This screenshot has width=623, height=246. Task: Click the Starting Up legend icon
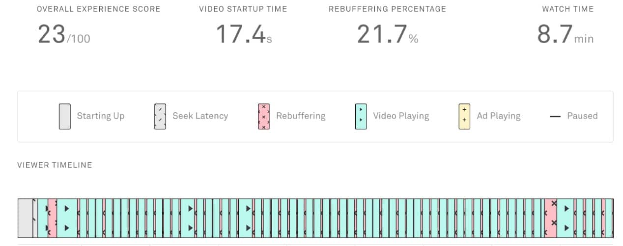(x=64, y=116)
